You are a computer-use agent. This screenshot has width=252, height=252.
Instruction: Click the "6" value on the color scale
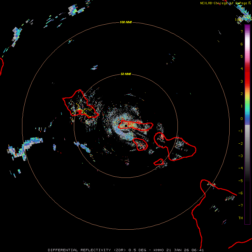242,44
